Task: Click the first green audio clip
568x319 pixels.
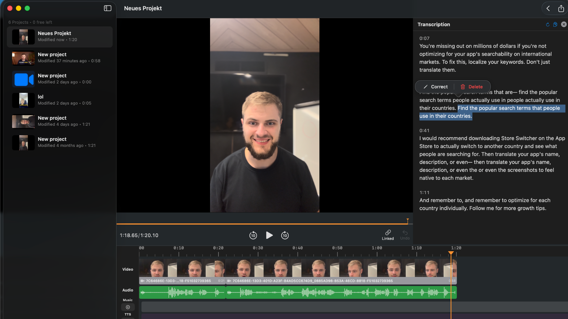Action: (x=182, y=292)
